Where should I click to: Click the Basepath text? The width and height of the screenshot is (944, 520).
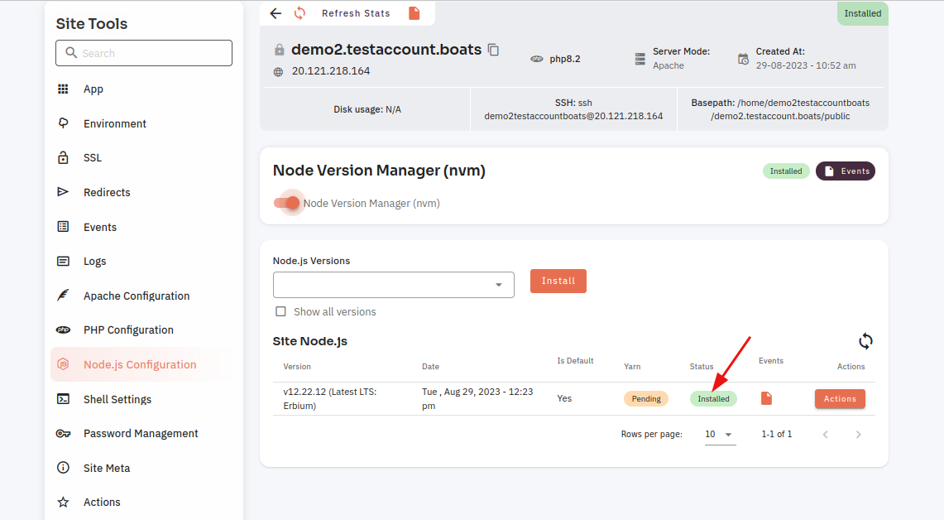point(780,109)
